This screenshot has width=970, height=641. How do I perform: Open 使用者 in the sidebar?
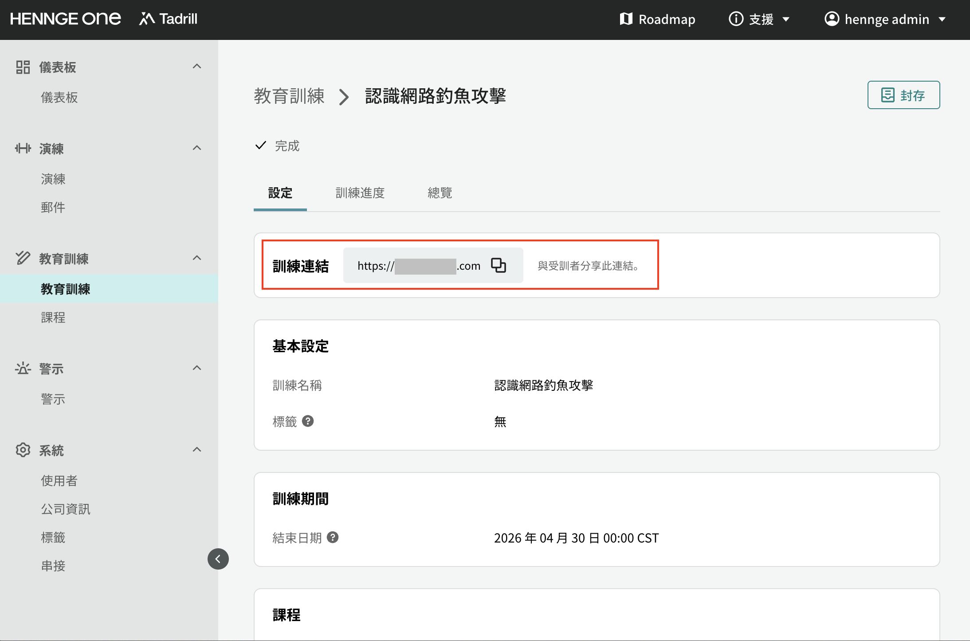pyautogui.click(x=59, y=480)
